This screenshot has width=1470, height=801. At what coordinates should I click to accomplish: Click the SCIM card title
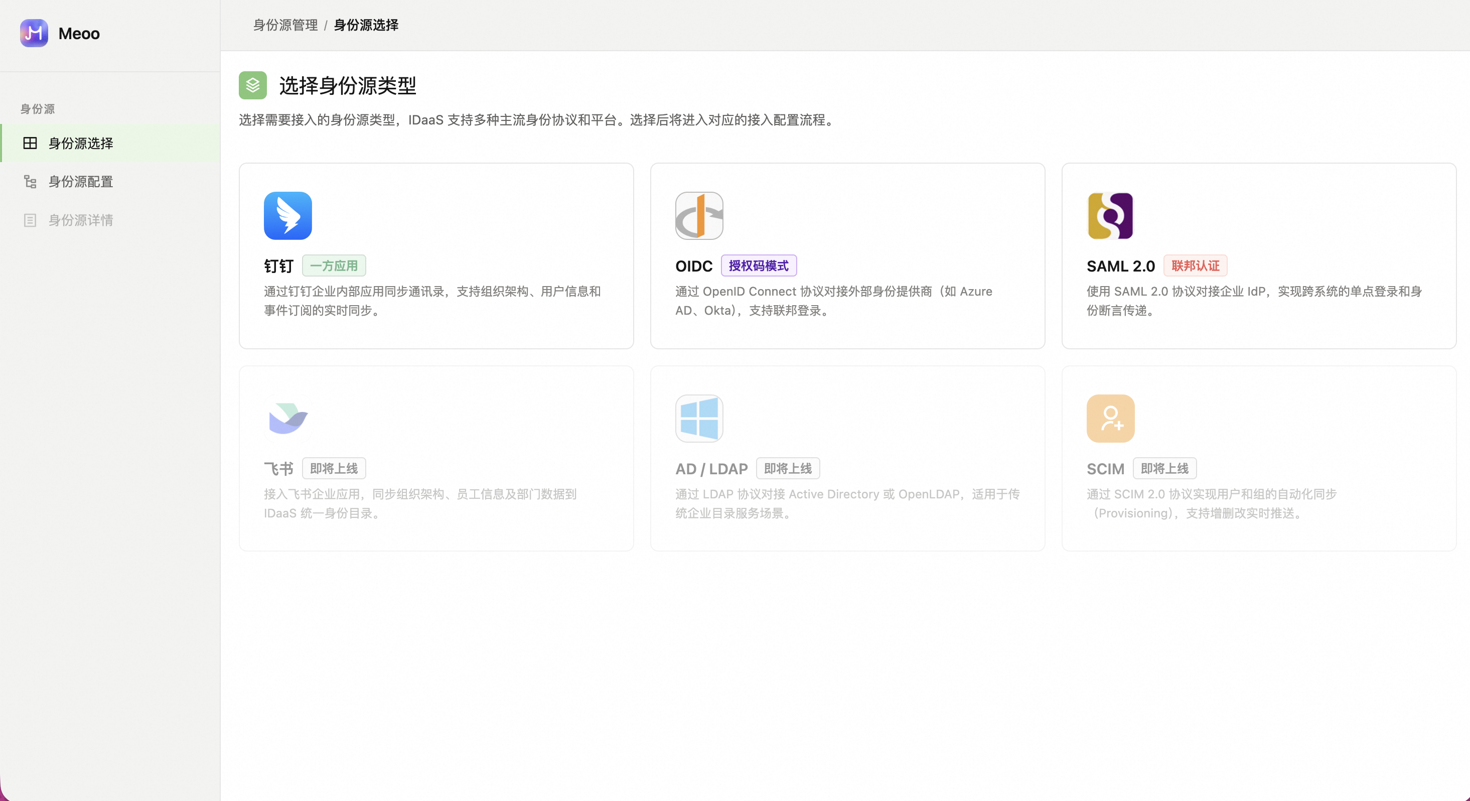[1105, 469]
